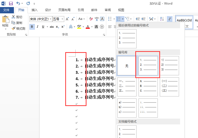Switch to the 邮件 tab
Viewport: 198px width, 138px height.
[94, 10]
